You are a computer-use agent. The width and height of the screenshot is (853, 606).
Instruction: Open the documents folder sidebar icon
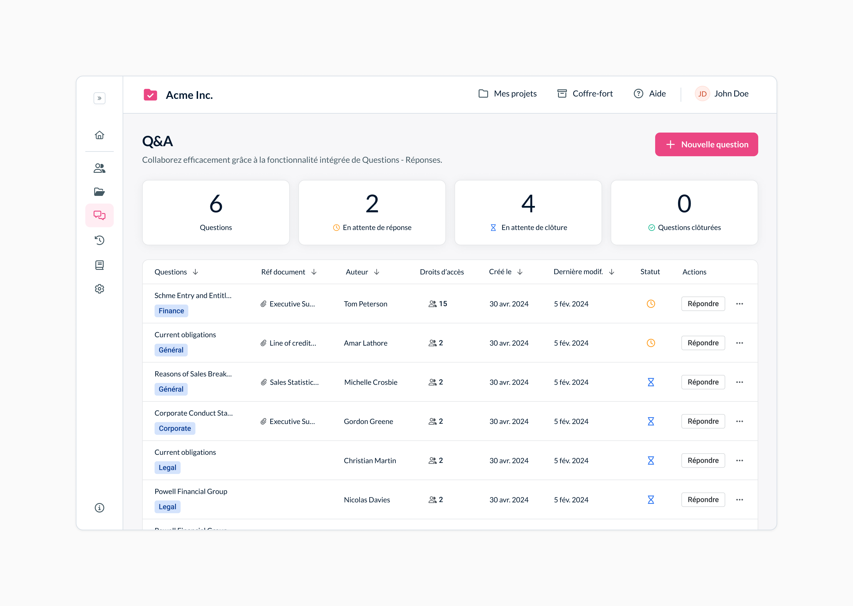coord(99,192)
